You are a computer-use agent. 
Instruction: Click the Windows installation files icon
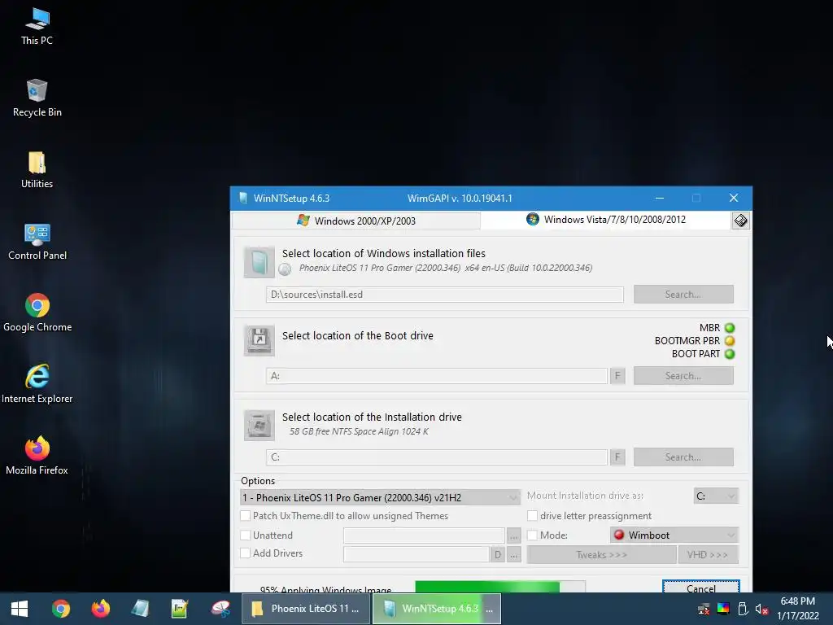point(259,262)
